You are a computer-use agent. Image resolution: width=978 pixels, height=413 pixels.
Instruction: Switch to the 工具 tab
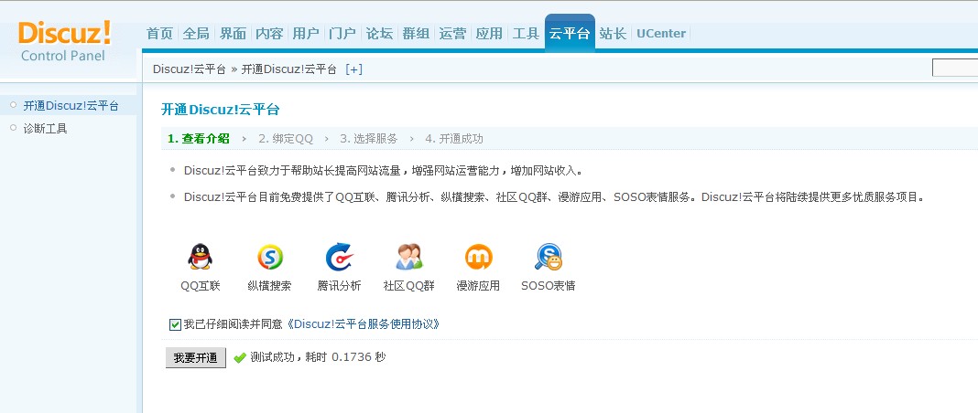click(526, 34)
